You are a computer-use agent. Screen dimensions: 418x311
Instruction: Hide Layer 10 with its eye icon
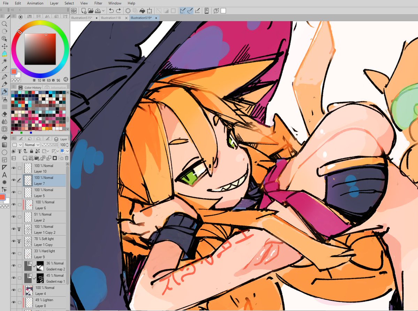pyautogui.click(x=14, y=168)
